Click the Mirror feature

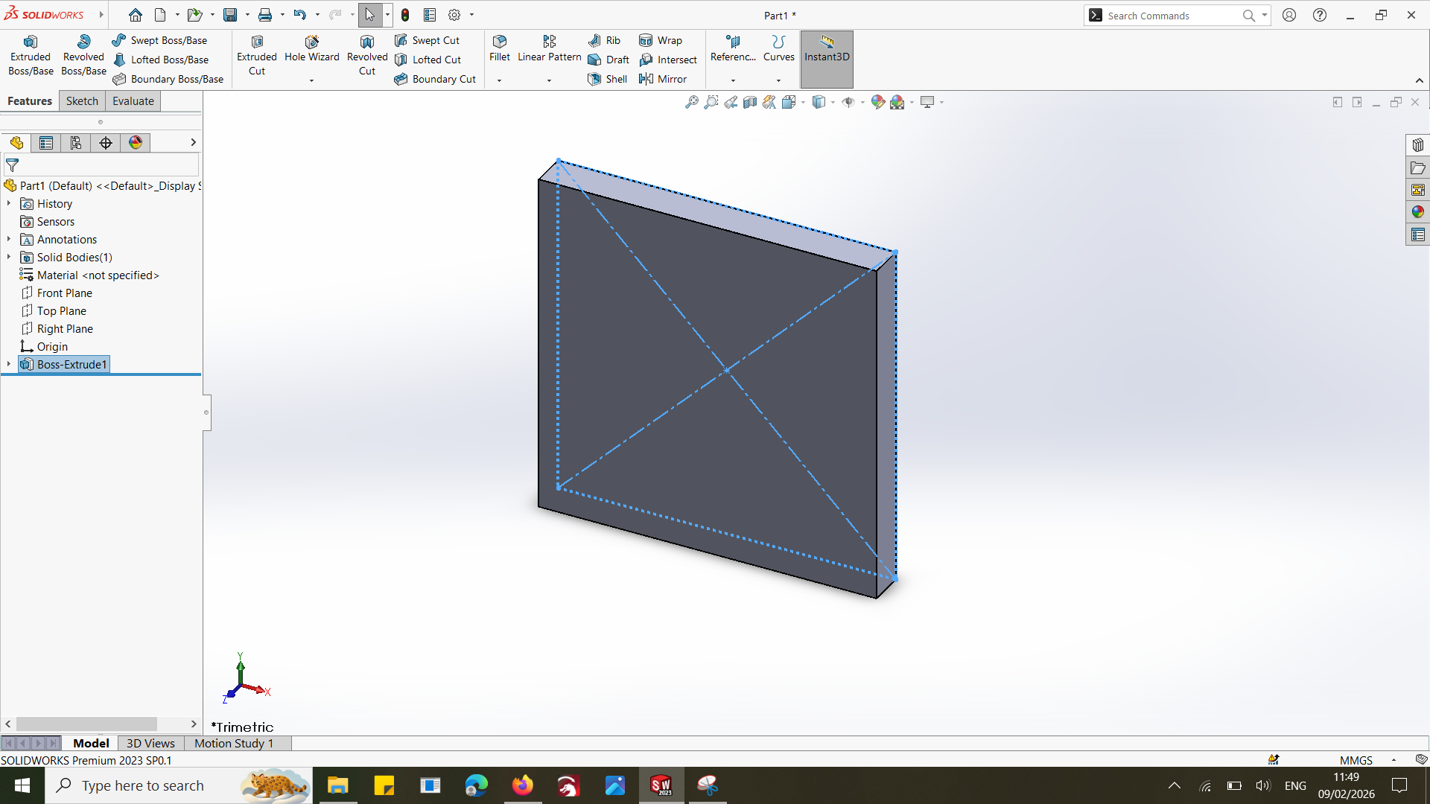point(663,79)
